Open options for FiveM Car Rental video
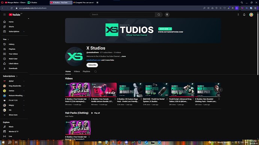 (167, 99)
